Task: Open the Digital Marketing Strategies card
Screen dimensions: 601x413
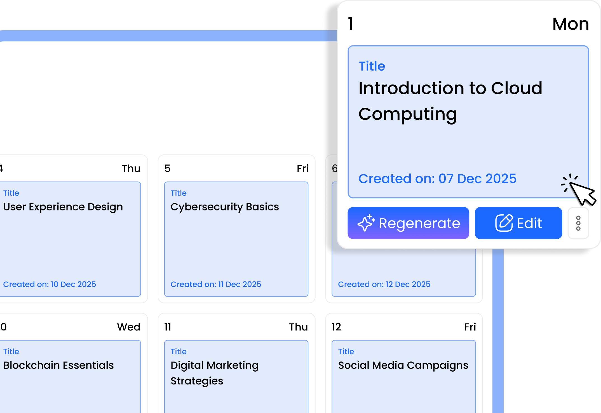Action: click(x=236, y=375)
